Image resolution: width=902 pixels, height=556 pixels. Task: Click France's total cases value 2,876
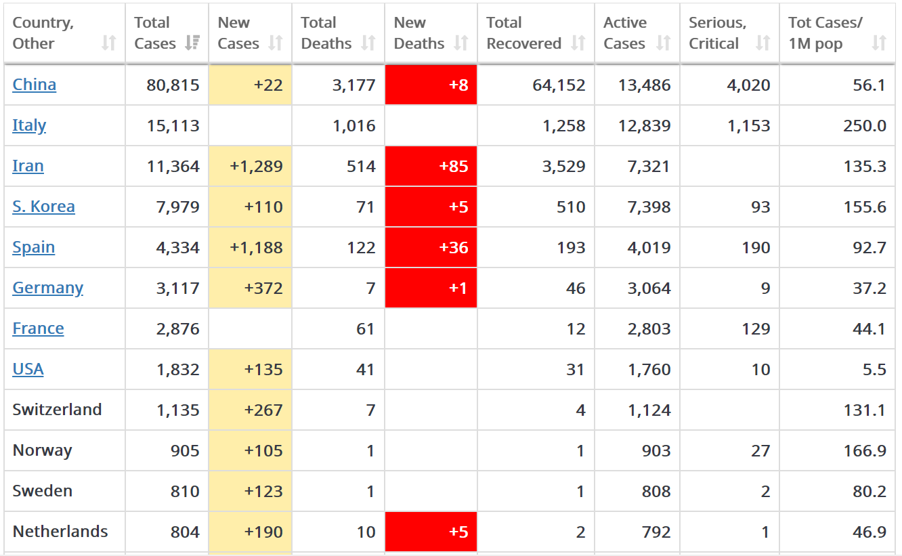[177, 328]
